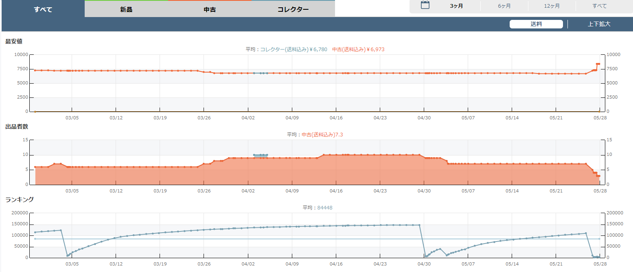This screenshot has width=633, height=272.
Task: Choose the 6ヶ月 time range
Action: 504,6
